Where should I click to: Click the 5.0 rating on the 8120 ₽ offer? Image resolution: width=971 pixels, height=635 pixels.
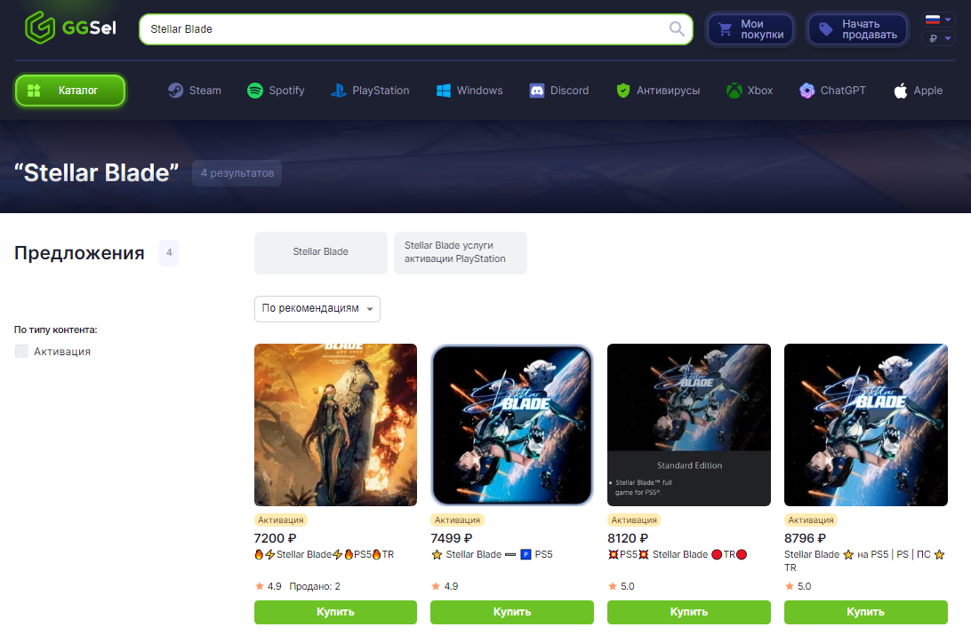[622, 586]
